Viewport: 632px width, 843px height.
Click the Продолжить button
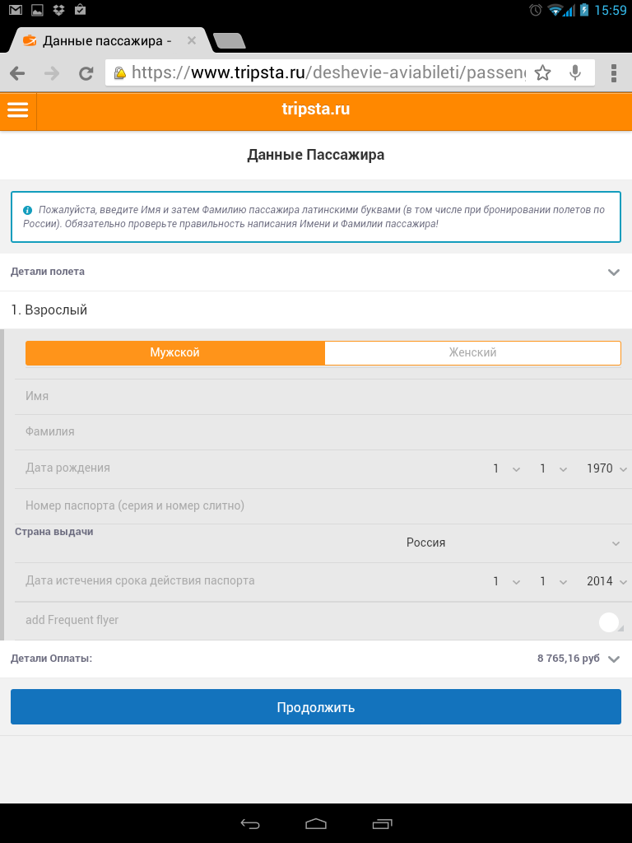(316, 707)
